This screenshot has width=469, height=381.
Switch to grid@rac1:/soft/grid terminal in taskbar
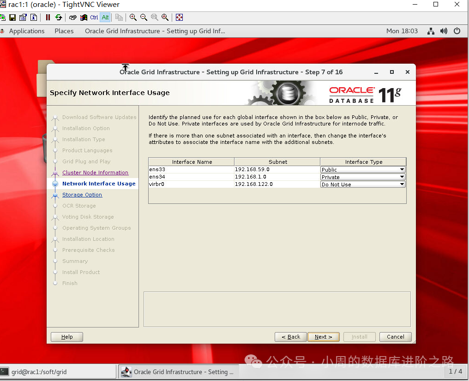pyautogui.click(x=58, y=372)
